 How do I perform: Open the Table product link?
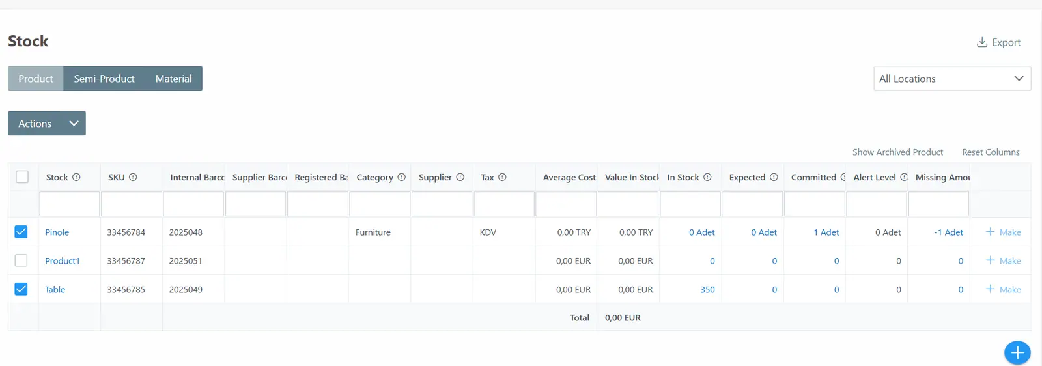[x=55, y=290]
